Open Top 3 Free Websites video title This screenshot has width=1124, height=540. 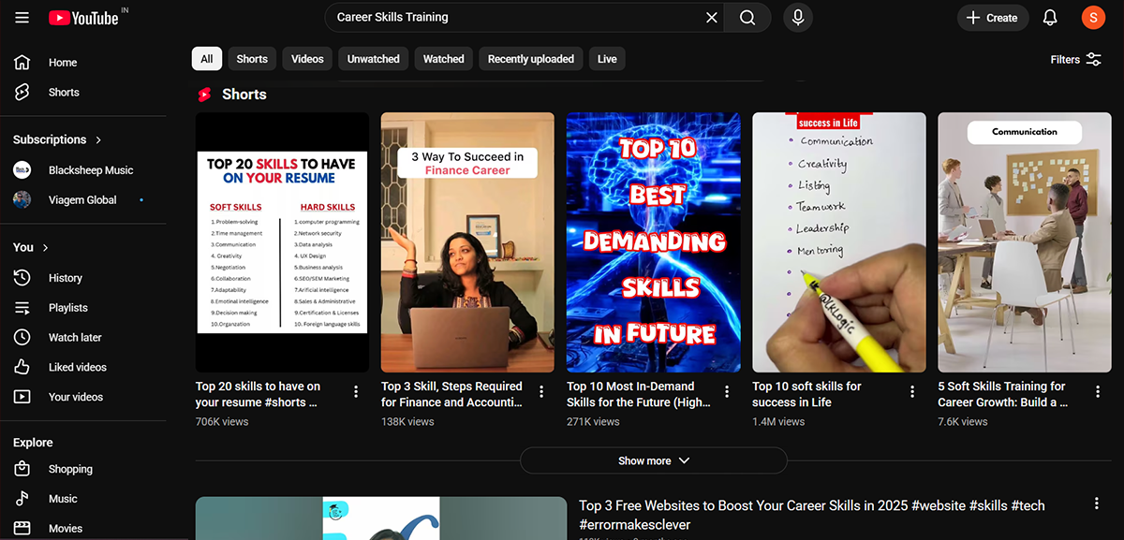(x=812, y=516)
